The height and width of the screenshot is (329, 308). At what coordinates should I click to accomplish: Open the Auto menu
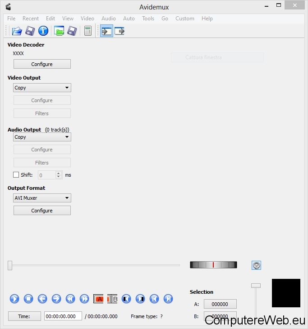(129, 19)
